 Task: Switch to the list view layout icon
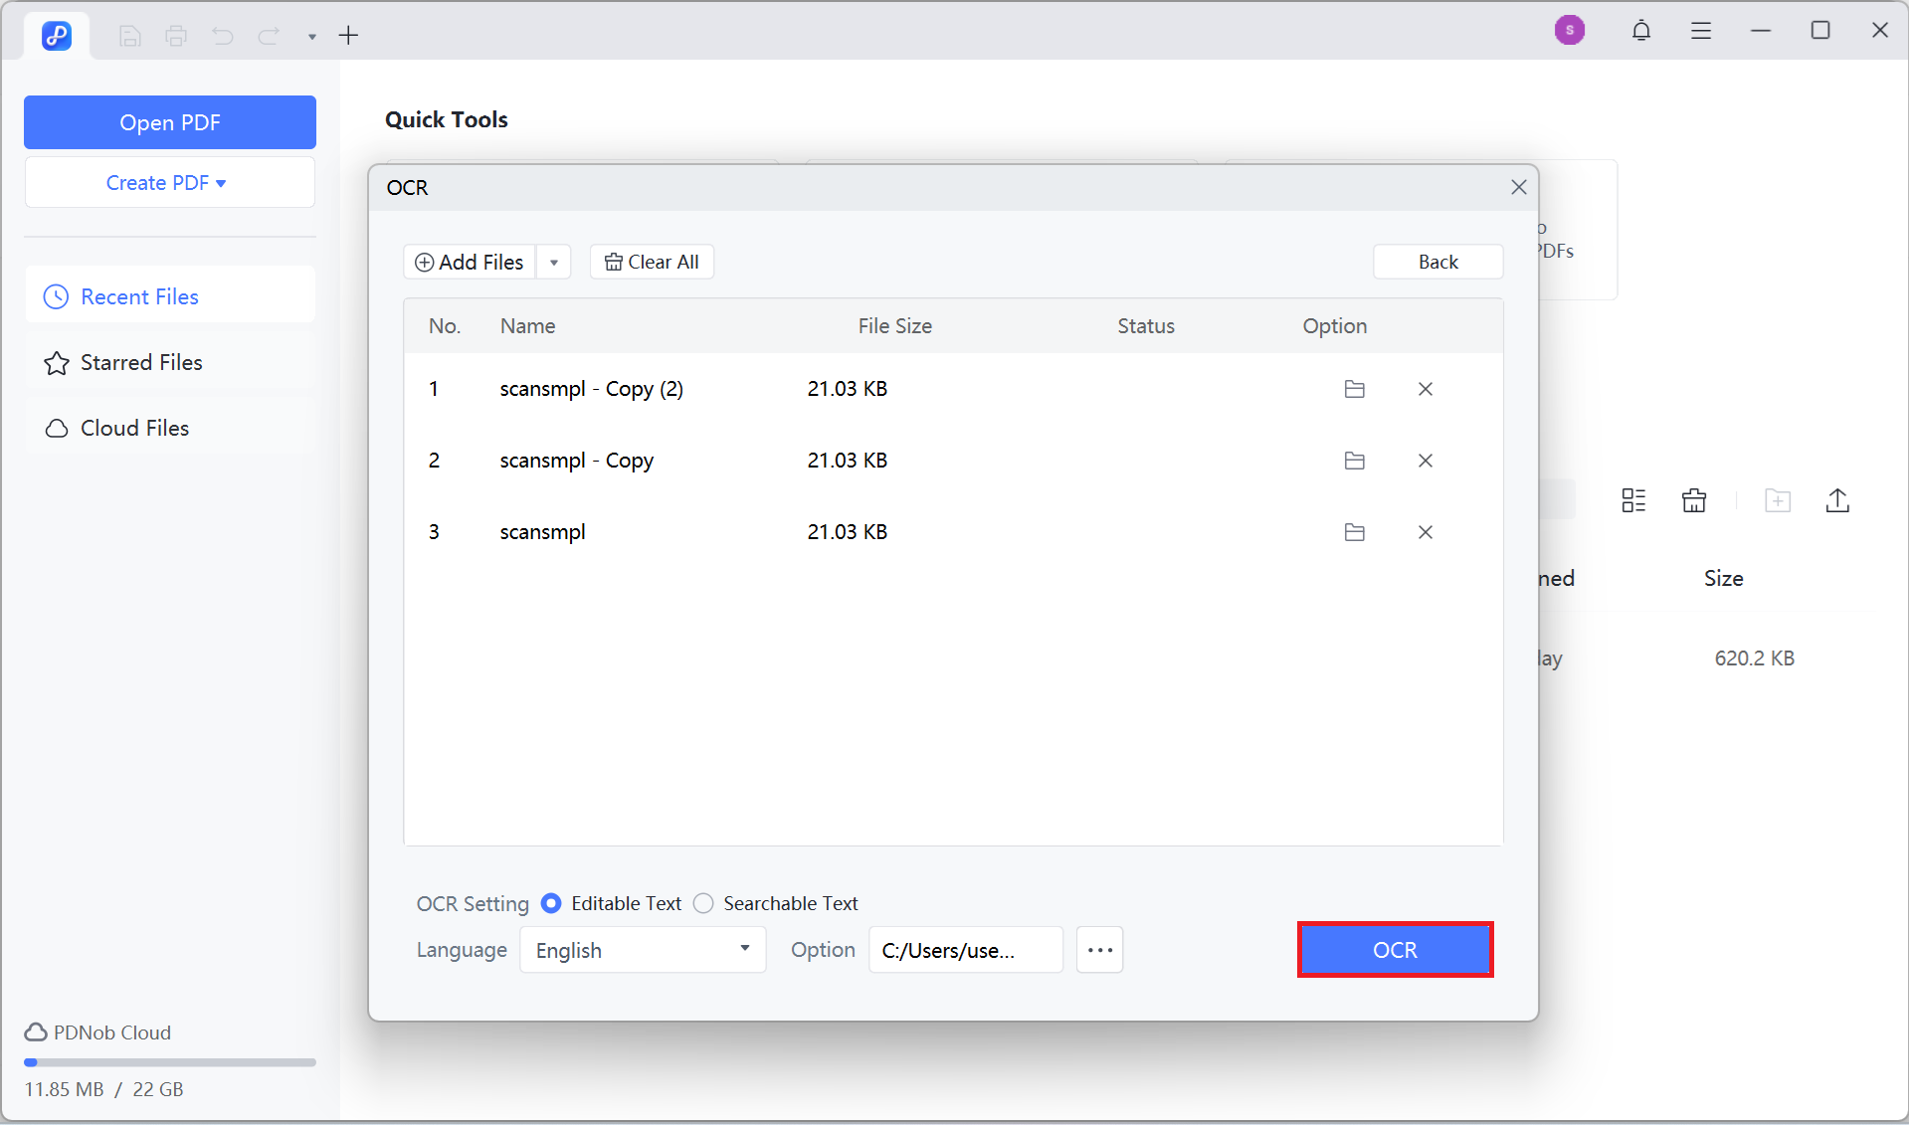[x=1632, y=500]
